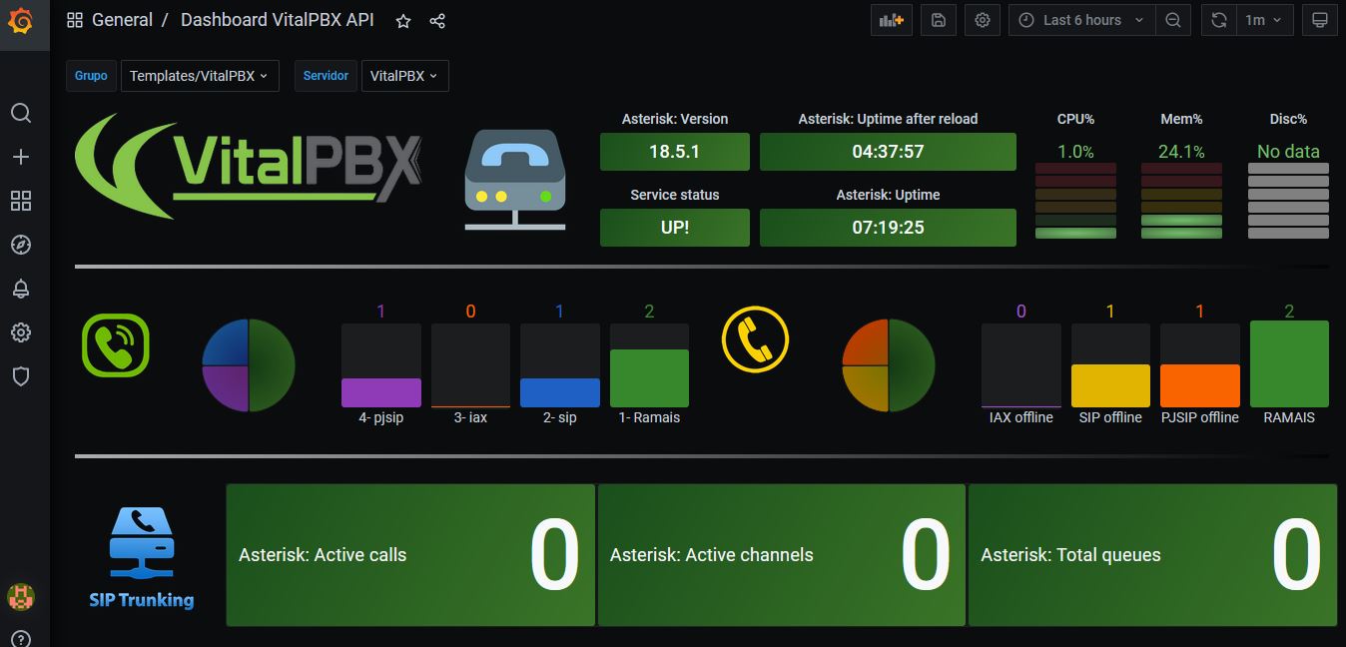Open the Asterisk: Active calls panel
This screenshot has width=1346, height=647.
pos(410,555)
